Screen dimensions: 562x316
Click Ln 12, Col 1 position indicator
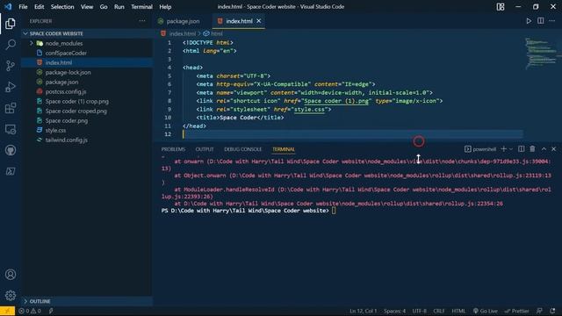(363, 311)
